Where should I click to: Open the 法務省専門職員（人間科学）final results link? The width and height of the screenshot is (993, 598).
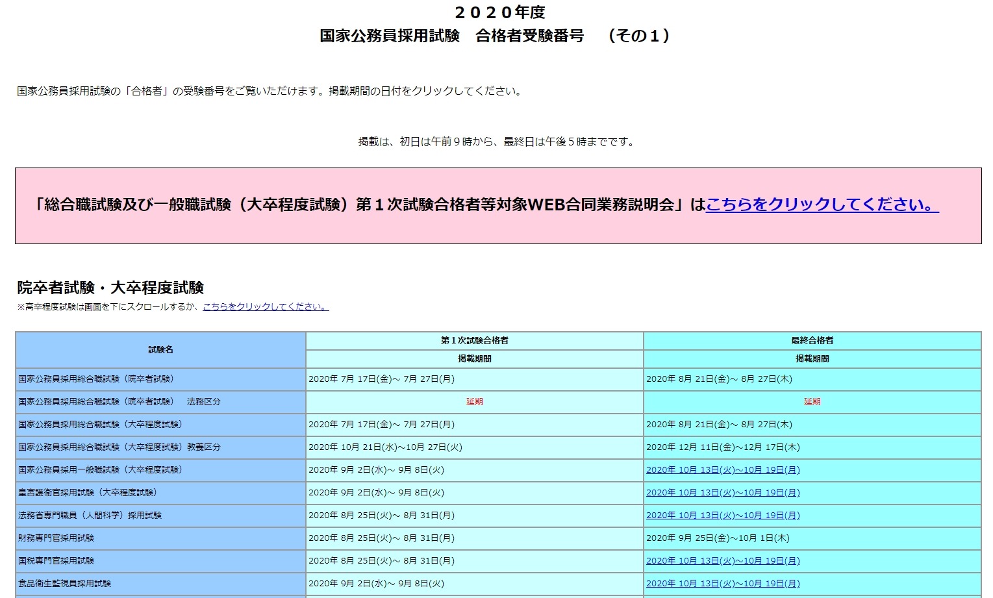723,515
